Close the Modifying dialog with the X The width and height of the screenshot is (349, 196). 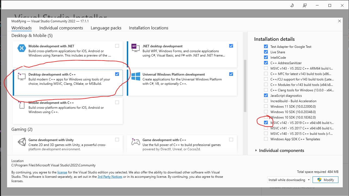[339, 21]
